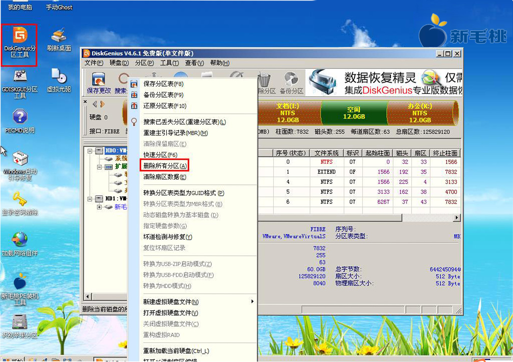513x362 pixels.
Task: Launch 新毛桃PE装机工具 from the desktop
Action: tap(20, 289)
